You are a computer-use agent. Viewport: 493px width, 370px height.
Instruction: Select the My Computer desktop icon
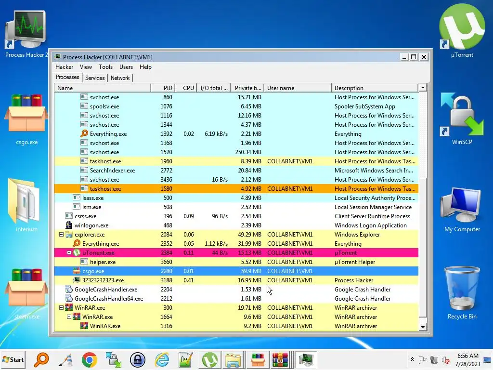[x=462, y=209]
